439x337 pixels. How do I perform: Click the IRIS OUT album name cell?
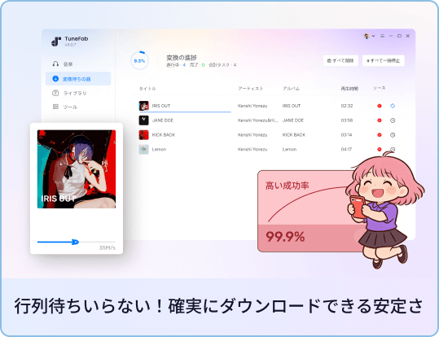292,106
